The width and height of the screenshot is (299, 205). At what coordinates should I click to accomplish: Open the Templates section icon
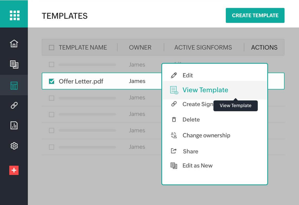(x=14, y=85)
